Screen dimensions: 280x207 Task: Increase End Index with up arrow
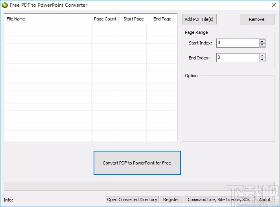coord(262,55)
